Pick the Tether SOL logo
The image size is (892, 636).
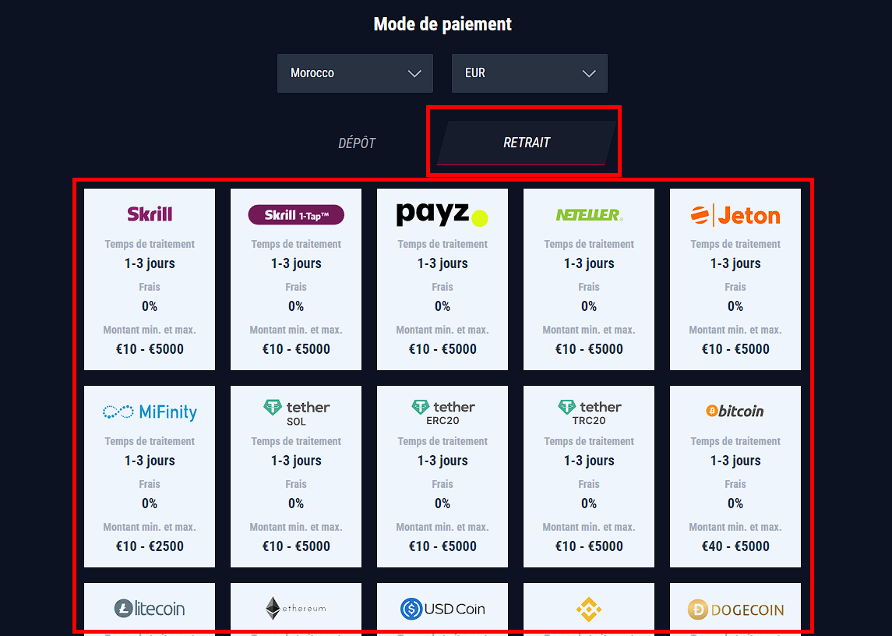coord(296,413)
